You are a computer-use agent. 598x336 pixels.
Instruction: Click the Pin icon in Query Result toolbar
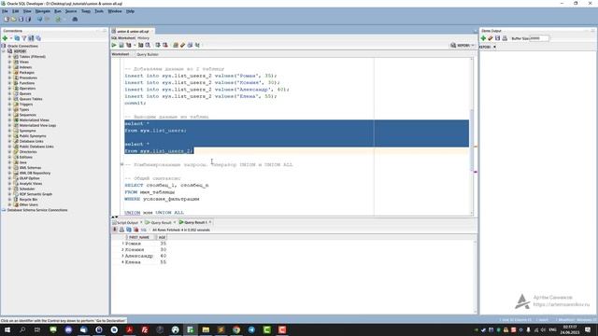(x=115, y=230)
